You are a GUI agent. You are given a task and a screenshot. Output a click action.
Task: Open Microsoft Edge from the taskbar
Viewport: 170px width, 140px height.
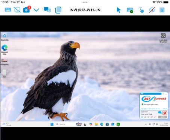click(102, 124)
